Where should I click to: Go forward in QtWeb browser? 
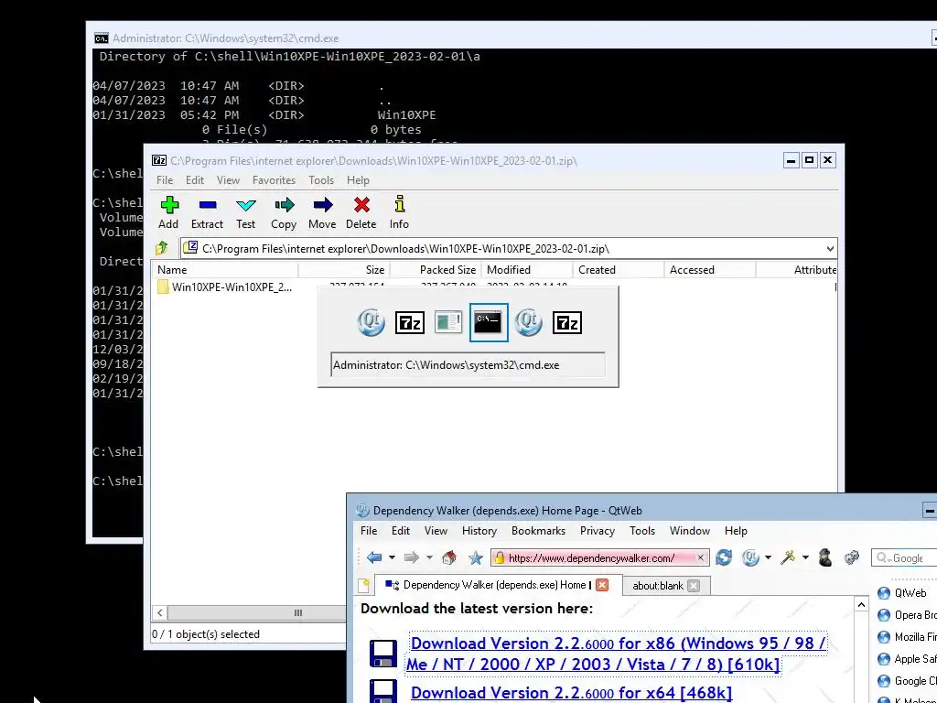pyautogui.click(x=412, y=557)
